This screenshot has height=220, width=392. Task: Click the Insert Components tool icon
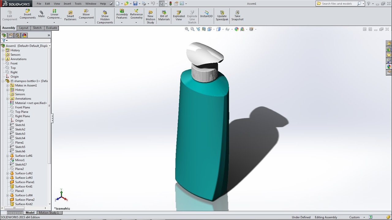pos(28,11)
